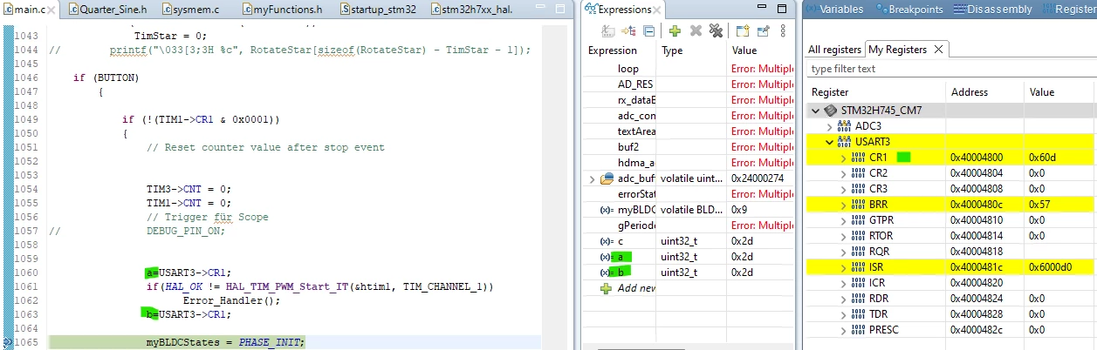Select the loop expression row
The height and width of the screenshot is (350, 1097).
[x=689, y=69]
